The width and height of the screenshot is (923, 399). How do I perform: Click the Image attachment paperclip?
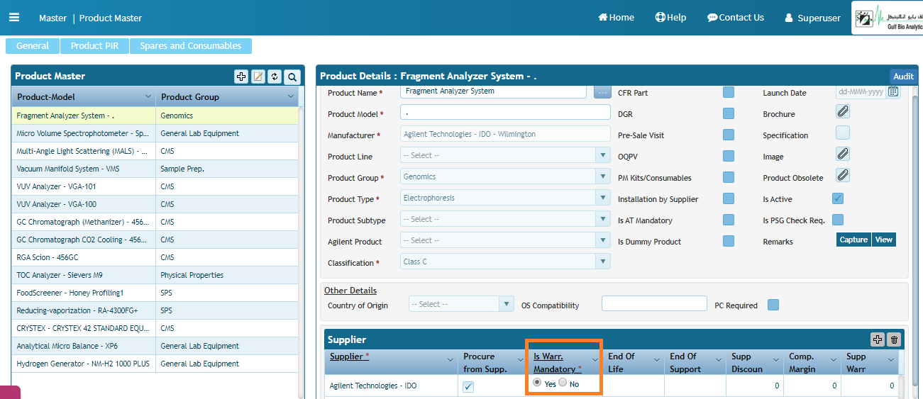pos(842,154)
